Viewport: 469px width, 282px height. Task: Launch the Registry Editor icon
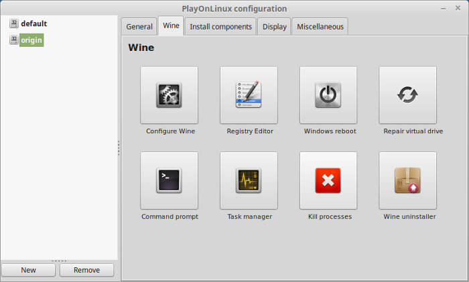pos(249,95)
